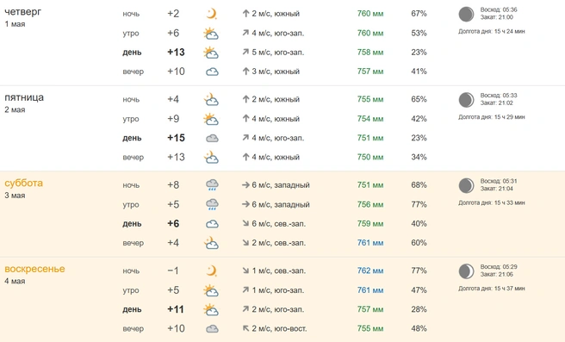
Task: Click the sun-and-cloud icon for Sunday daytime
Action: coord(211,310)
